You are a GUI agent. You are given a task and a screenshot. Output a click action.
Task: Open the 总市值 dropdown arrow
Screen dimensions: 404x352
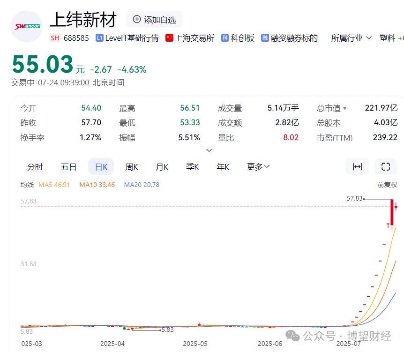pos(345,108)
